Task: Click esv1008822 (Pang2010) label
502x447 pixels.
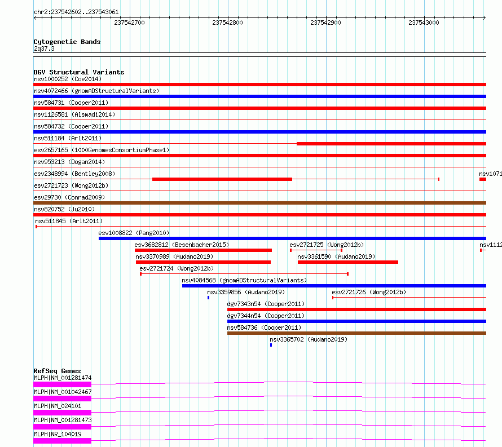Action: (x=134, y=233)
